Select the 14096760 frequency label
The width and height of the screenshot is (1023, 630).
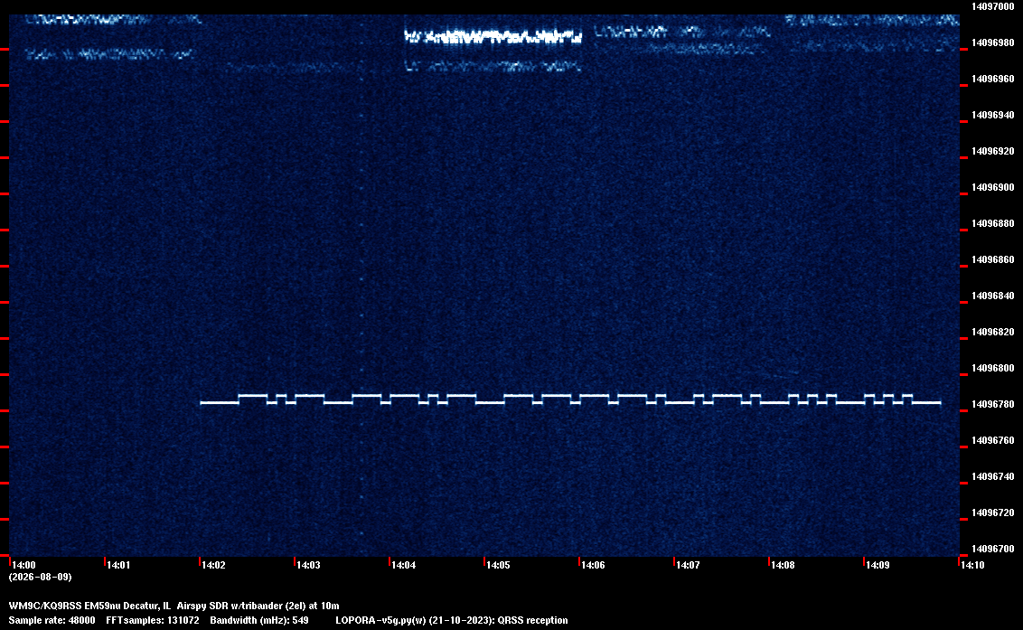point(993,441)
